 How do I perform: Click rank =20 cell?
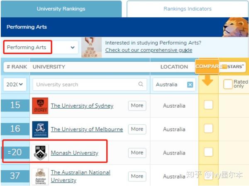pos(15,152)
